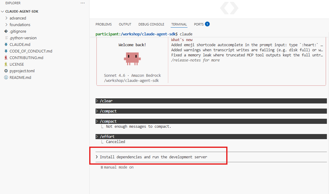Open CODE_OF_CONDUCT.md in the explorer

point(31,51)
